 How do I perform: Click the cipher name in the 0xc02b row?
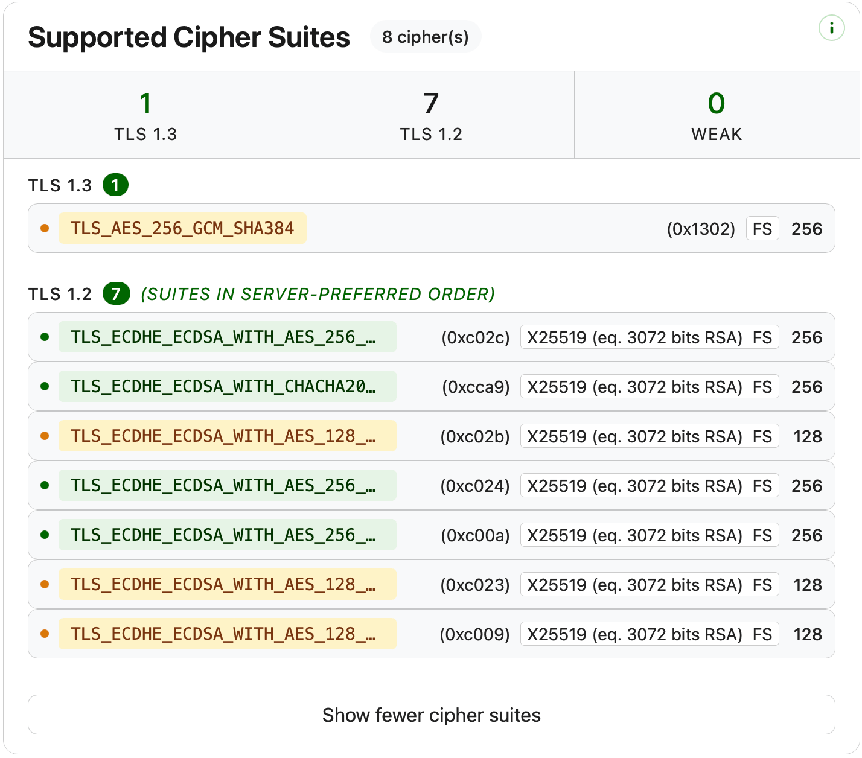click(x=228, y=436)
